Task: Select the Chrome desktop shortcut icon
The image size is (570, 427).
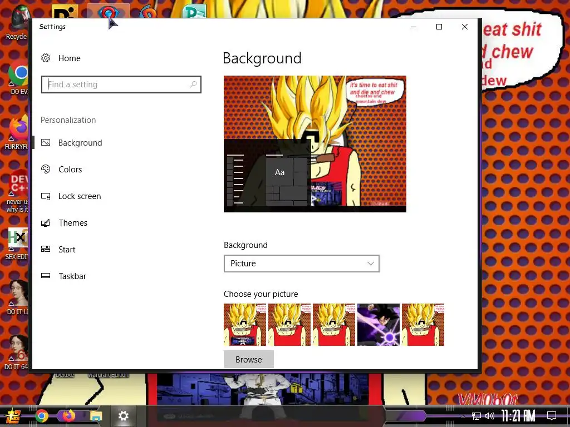Action: click(17, 77)
